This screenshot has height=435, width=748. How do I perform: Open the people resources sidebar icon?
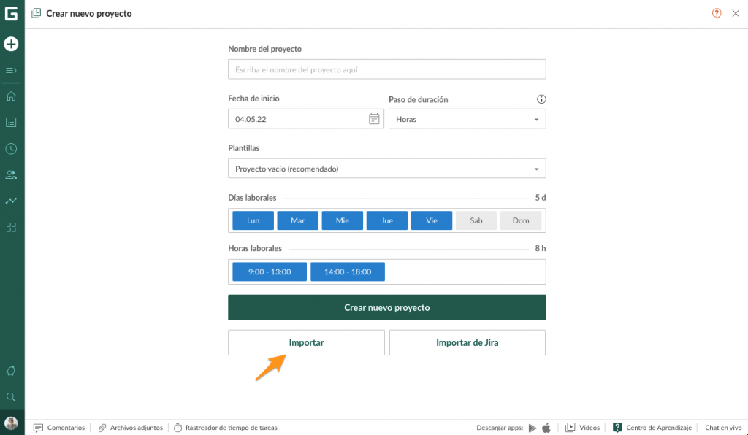11,175
